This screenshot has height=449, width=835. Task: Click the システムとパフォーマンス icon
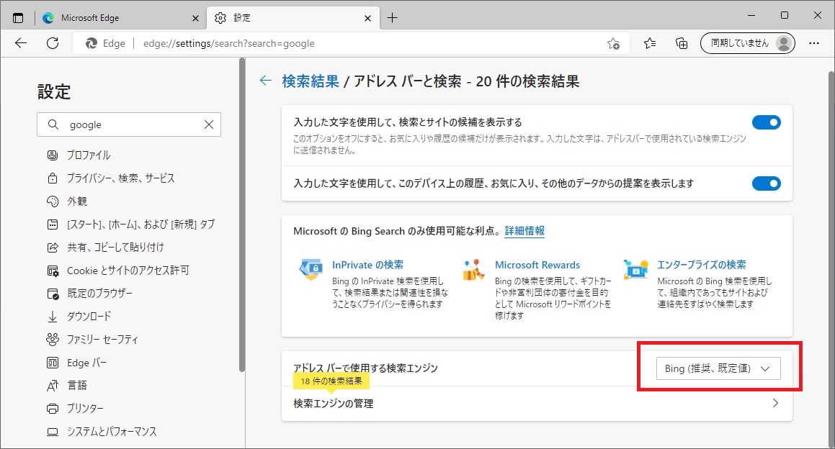pos(52,432)
